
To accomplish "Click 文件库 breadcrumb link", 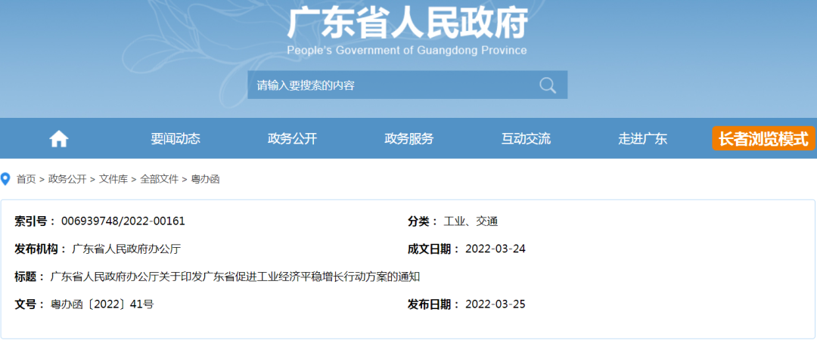I will click(x=113, y=180).
